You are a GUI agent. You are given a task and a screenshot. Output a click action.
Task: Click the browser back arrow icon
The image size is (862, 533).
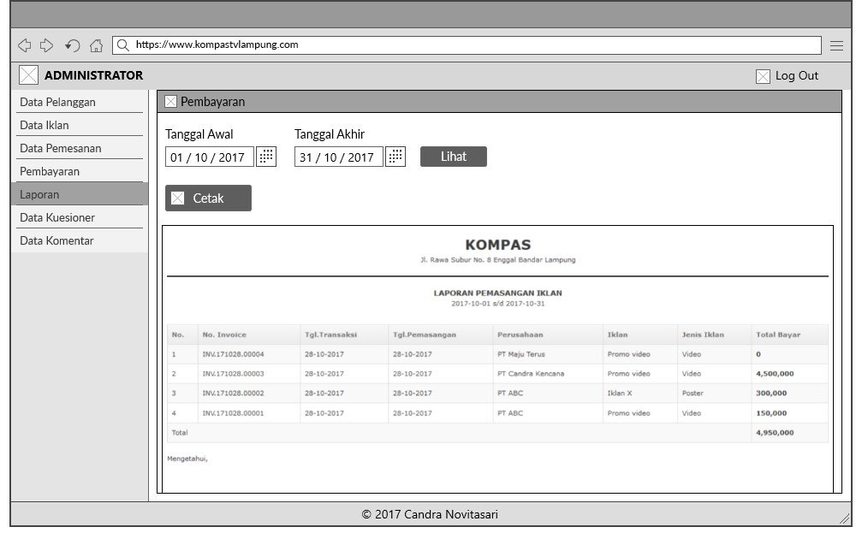tap(24, 45)
